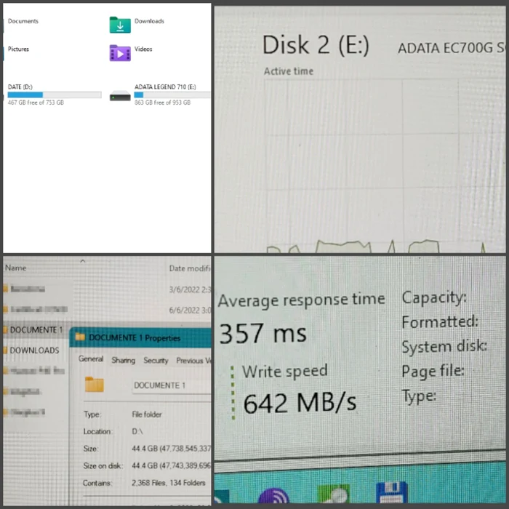Click the 'DOCUMENTE 1 Properties' title text
509x509 pixels.
(x=135, y=337)
